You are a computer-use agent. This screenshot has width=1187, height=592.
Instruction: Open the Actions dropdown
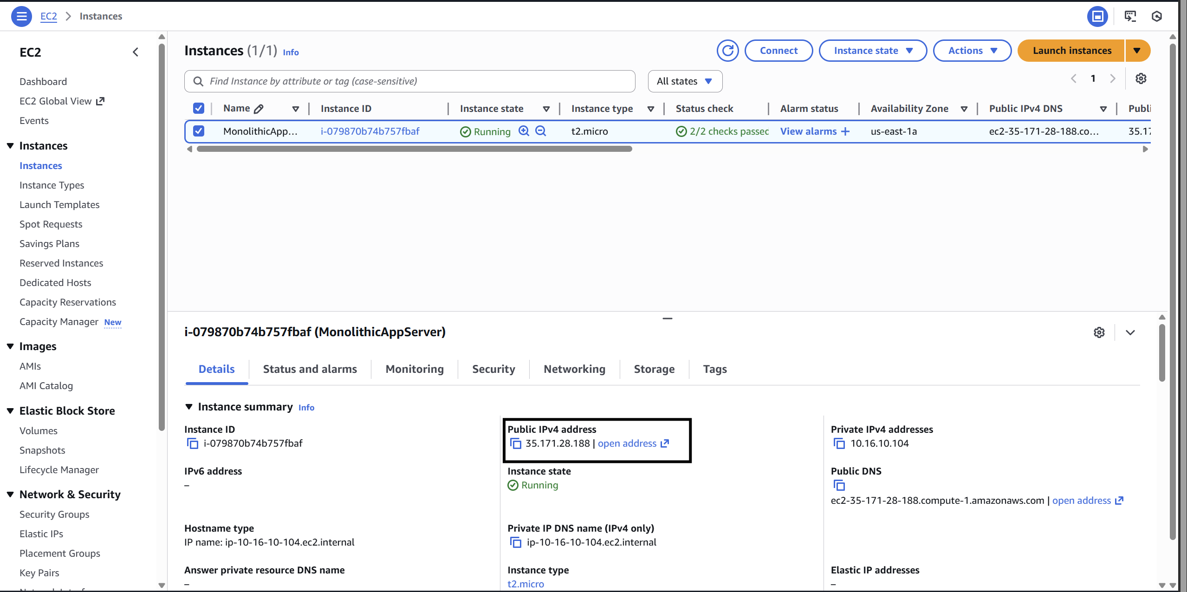(972, 51)
